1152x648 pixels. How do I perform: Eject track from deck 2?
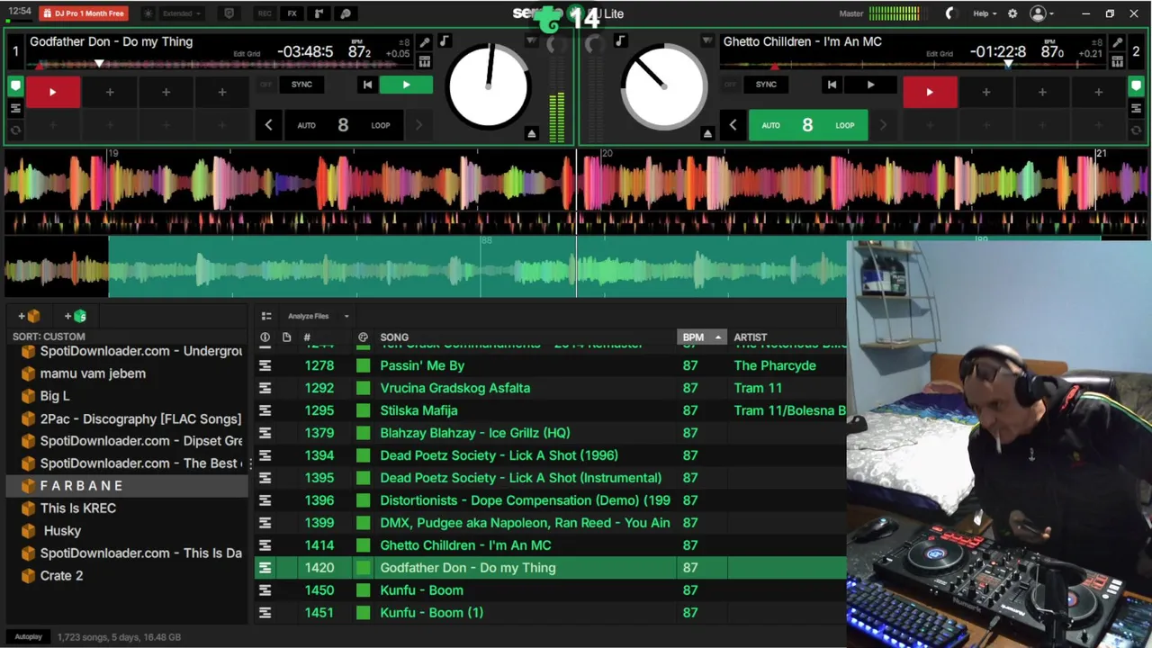[x=707, y=133]
